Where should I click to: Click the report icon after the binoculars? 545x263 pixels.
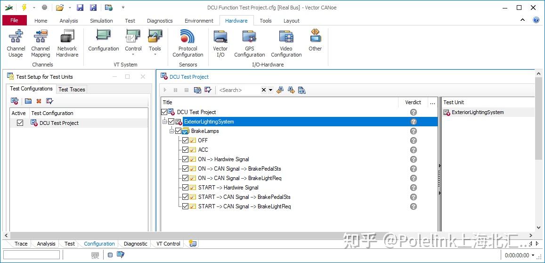(301, 90)
